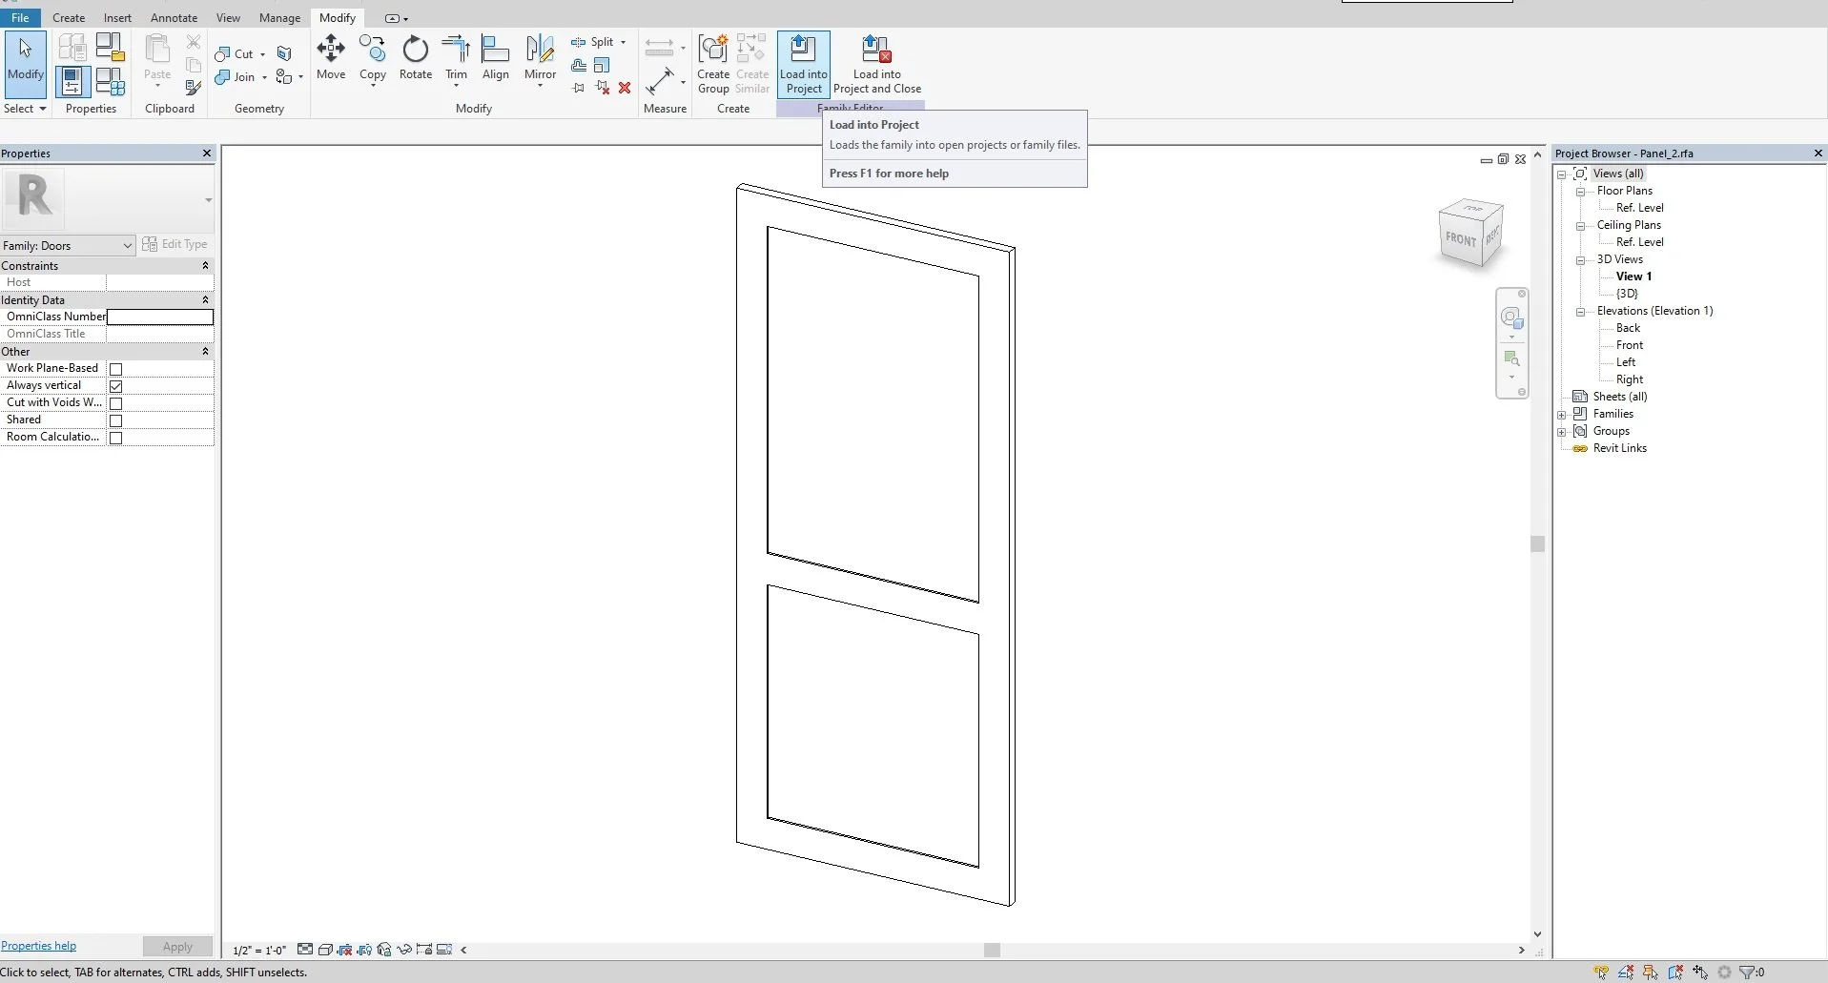Click the Properties palette toggle icon

[x=72, y=82]
